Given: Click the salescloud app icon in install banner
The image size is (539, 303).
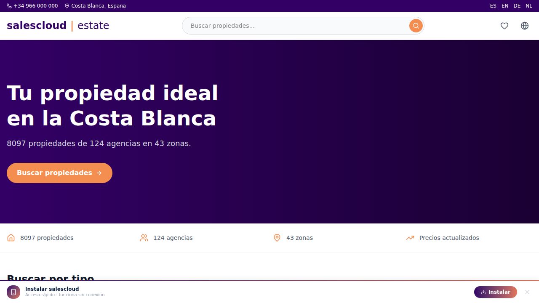Looking at the screenshot, I should coord(13,292).
